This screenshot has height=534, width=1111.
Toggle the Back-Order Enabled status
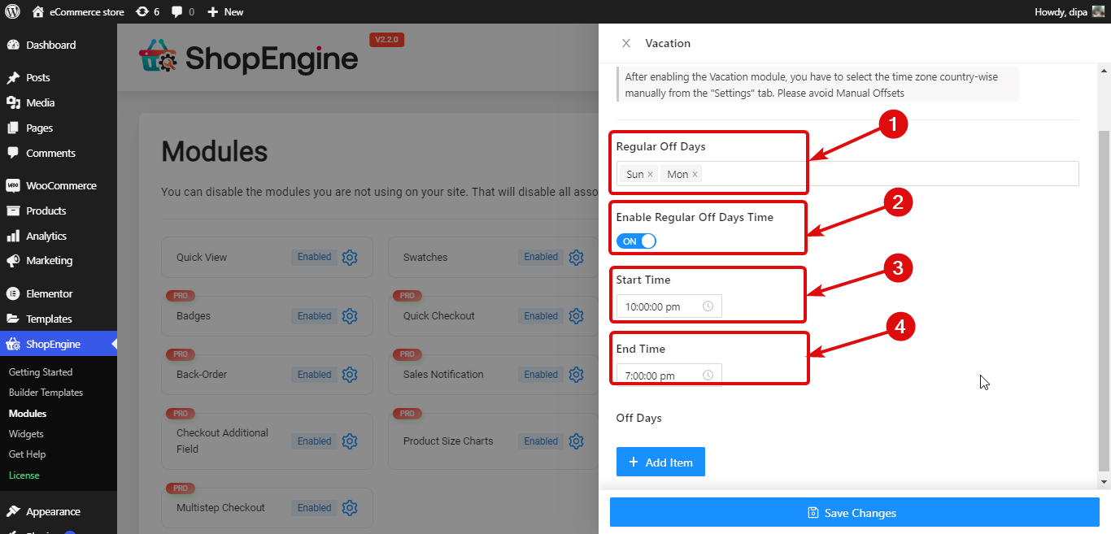point(314,374)
